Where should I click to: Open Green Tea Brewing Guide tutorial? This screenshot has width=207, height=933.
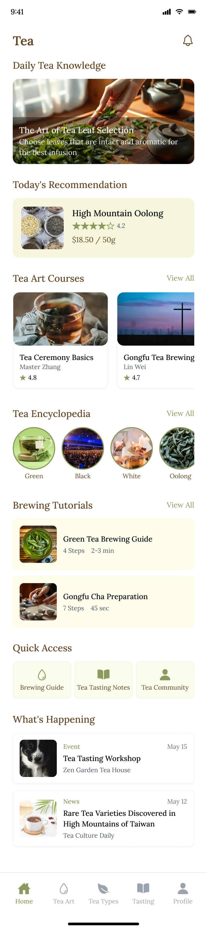(x=103, y=544)
